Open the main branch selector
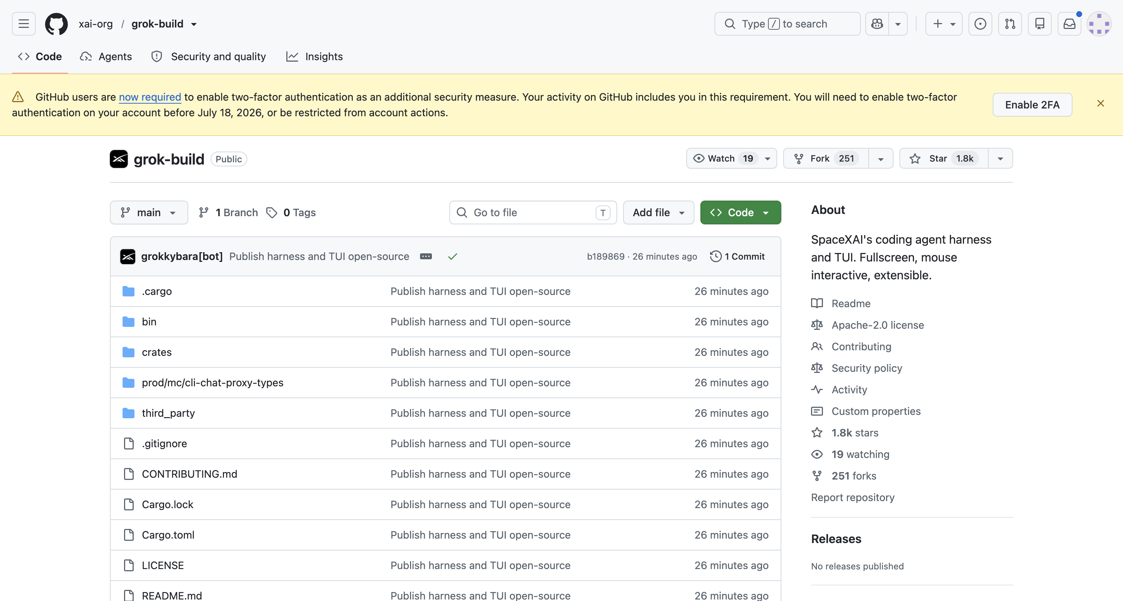This screenshot has height=601, width=1123. click(149, 212)
